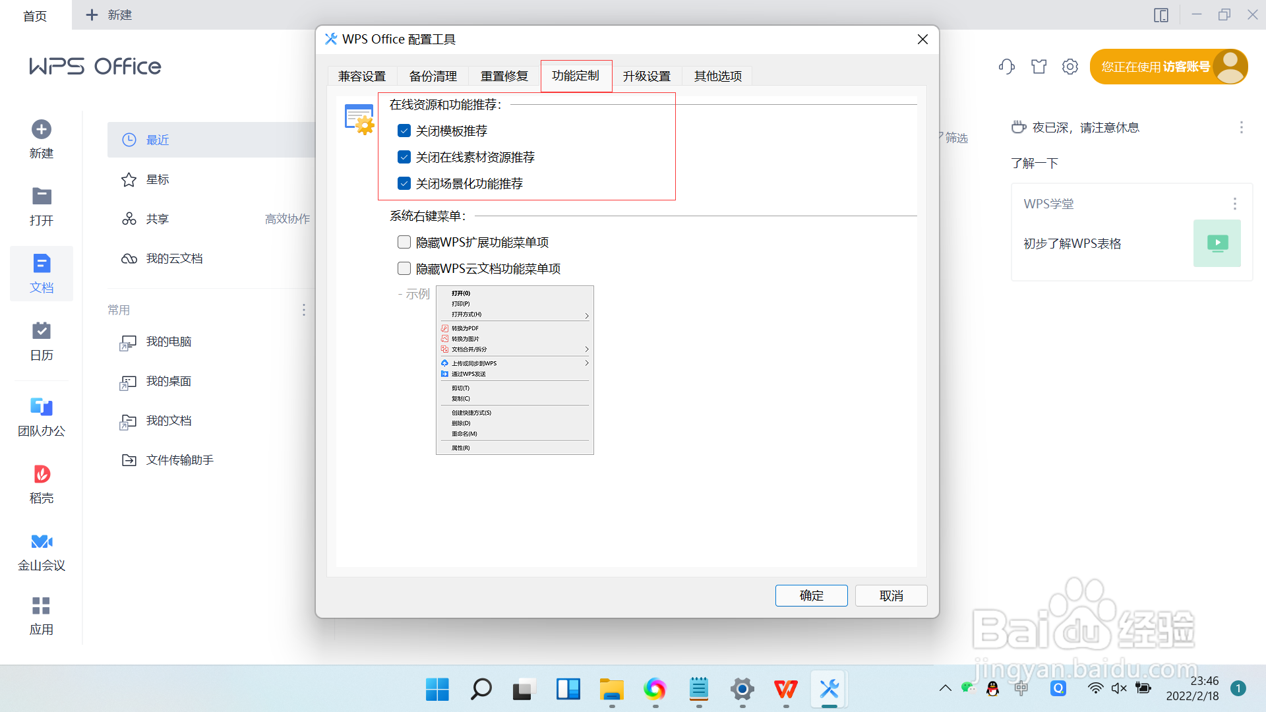Switch to the 备份清理 tab
Image resolution: width=1266 pixels, height=712 pixels.
(433, 76)
